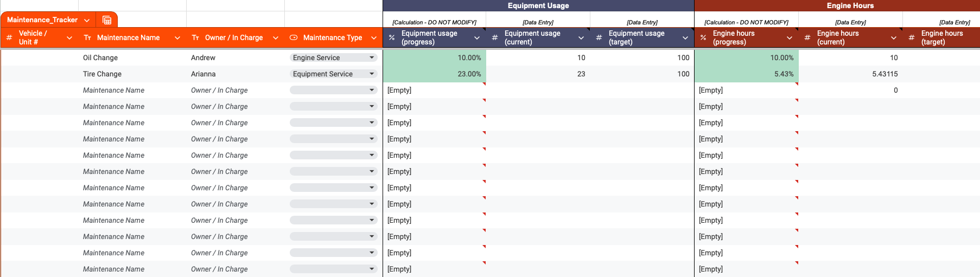Viewport: 980px width, 277px height.
Task: Expand the Equipment usage (target) column menu
Action: 685,38
